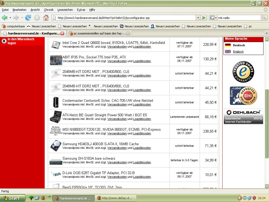269x202 pixels.
Task: Click the German flag icon
Action: [x=228, y=45]
